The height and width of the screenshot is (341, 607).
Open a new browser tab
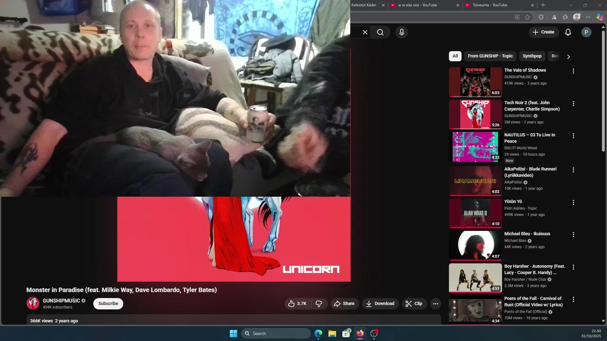[543, 5]
